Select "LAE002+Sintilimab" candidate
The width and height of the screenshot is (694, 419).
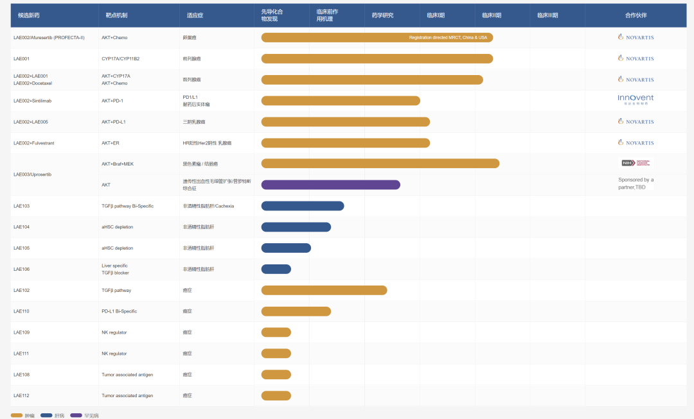point(32,101)
